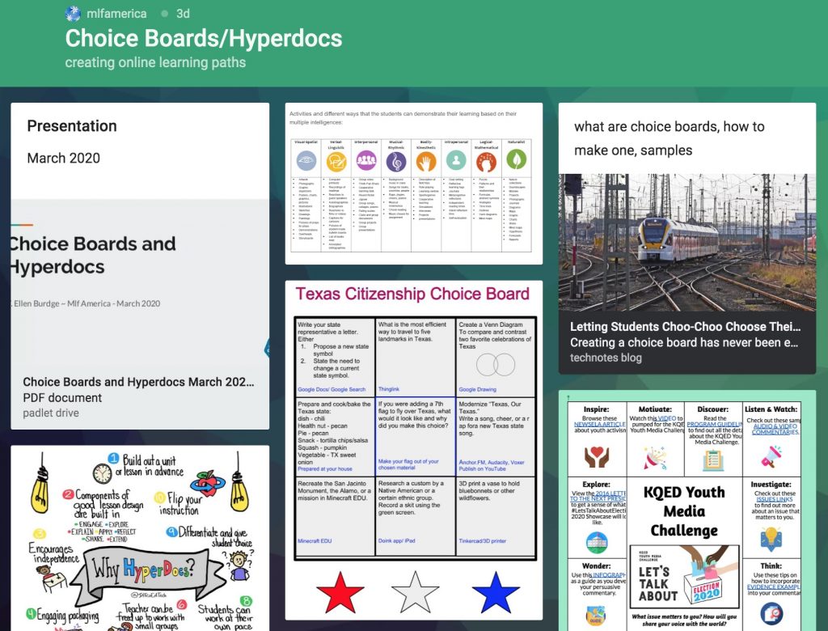Click "what are choice boards, how to make one, samples"
The image size is (828, 631).
pyautogui.click(x=669, y=138)
